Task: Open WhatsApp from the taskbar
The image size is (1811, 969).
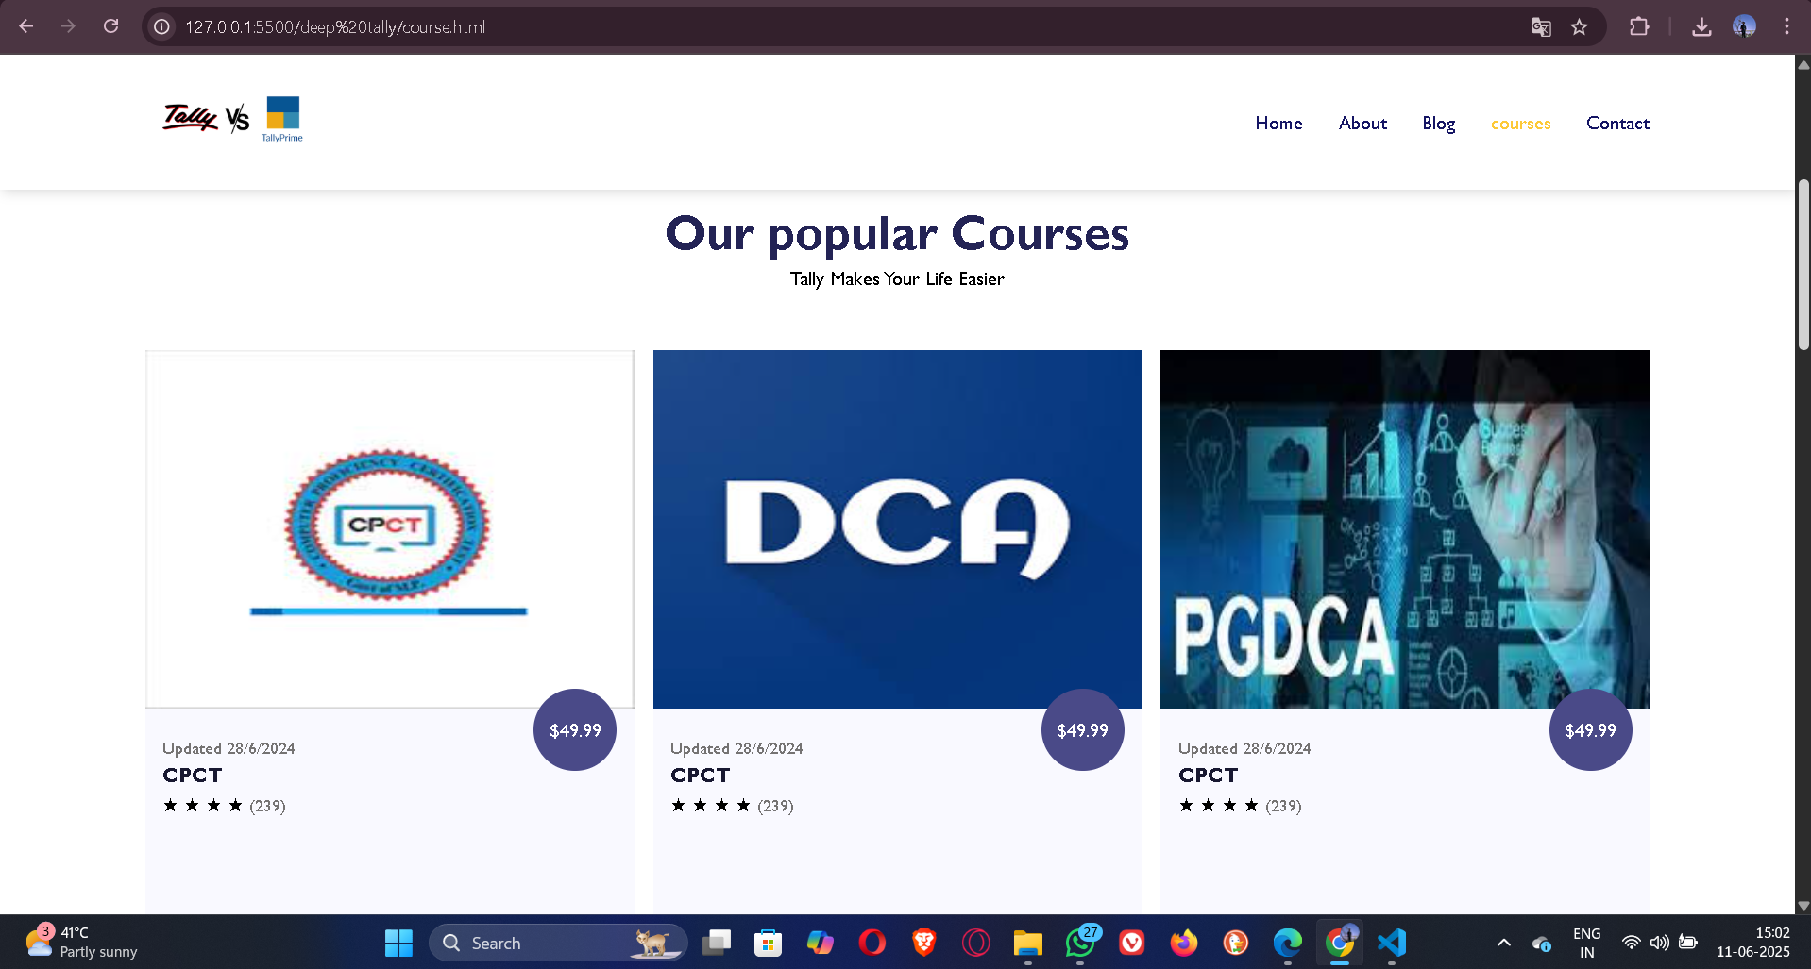Action: click(1079, 943)
